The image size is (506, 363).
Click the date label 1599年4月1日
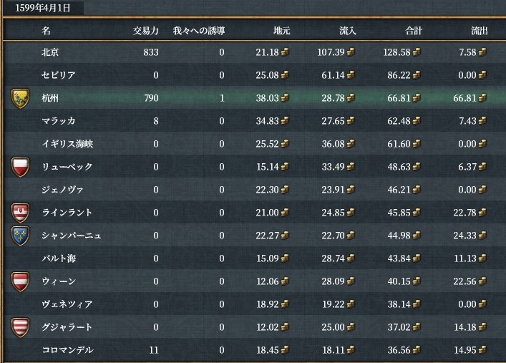coord(42,9)
